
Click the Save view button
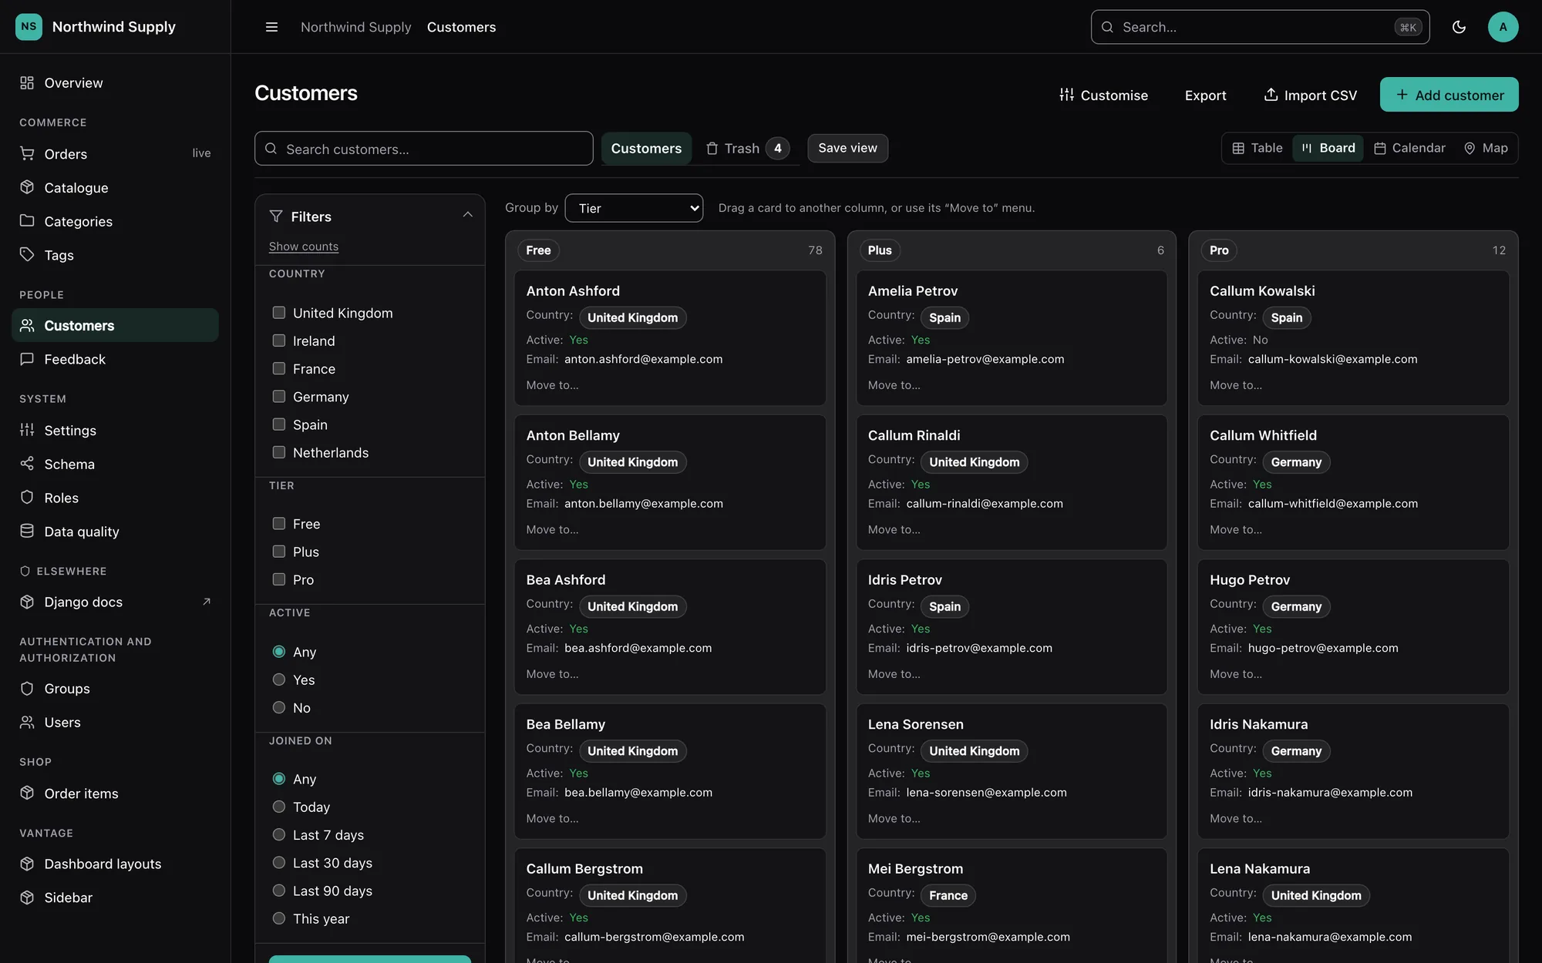(847, 148)
